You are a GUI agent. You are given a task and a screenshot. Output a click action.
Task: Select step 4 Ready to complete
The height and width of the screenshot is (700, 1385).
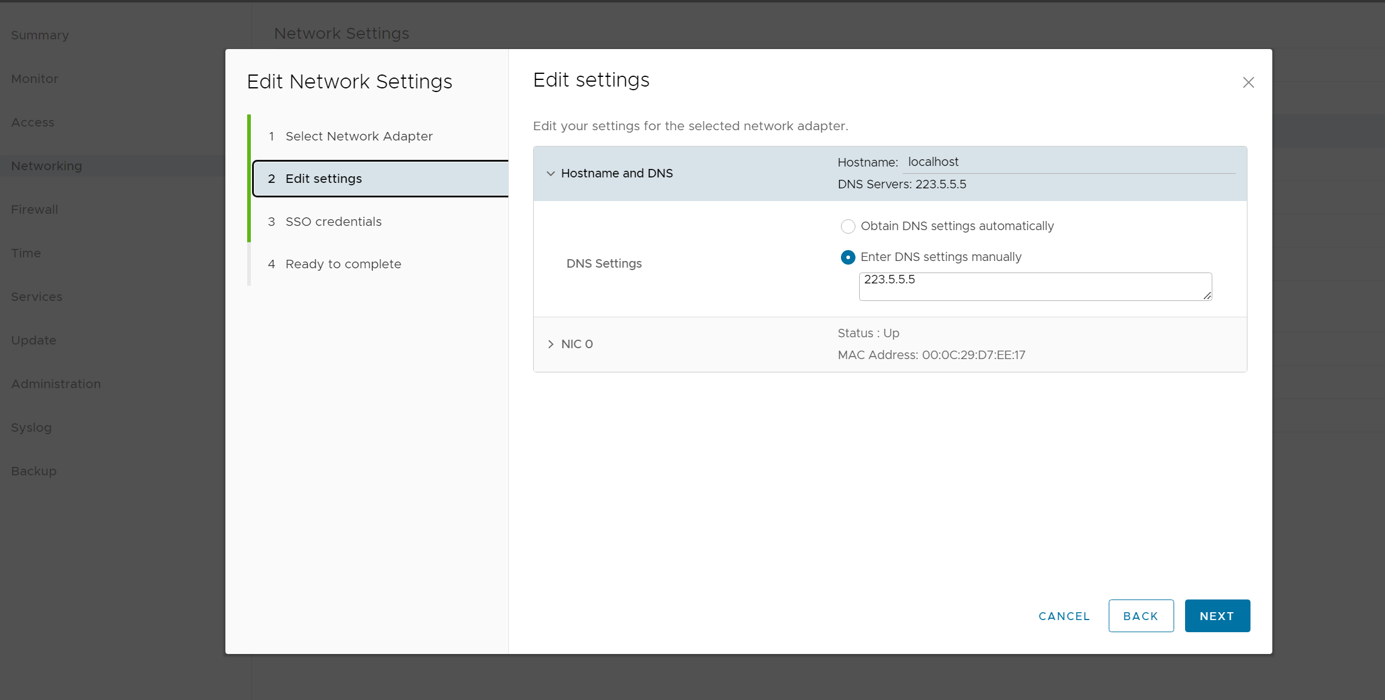343,263
